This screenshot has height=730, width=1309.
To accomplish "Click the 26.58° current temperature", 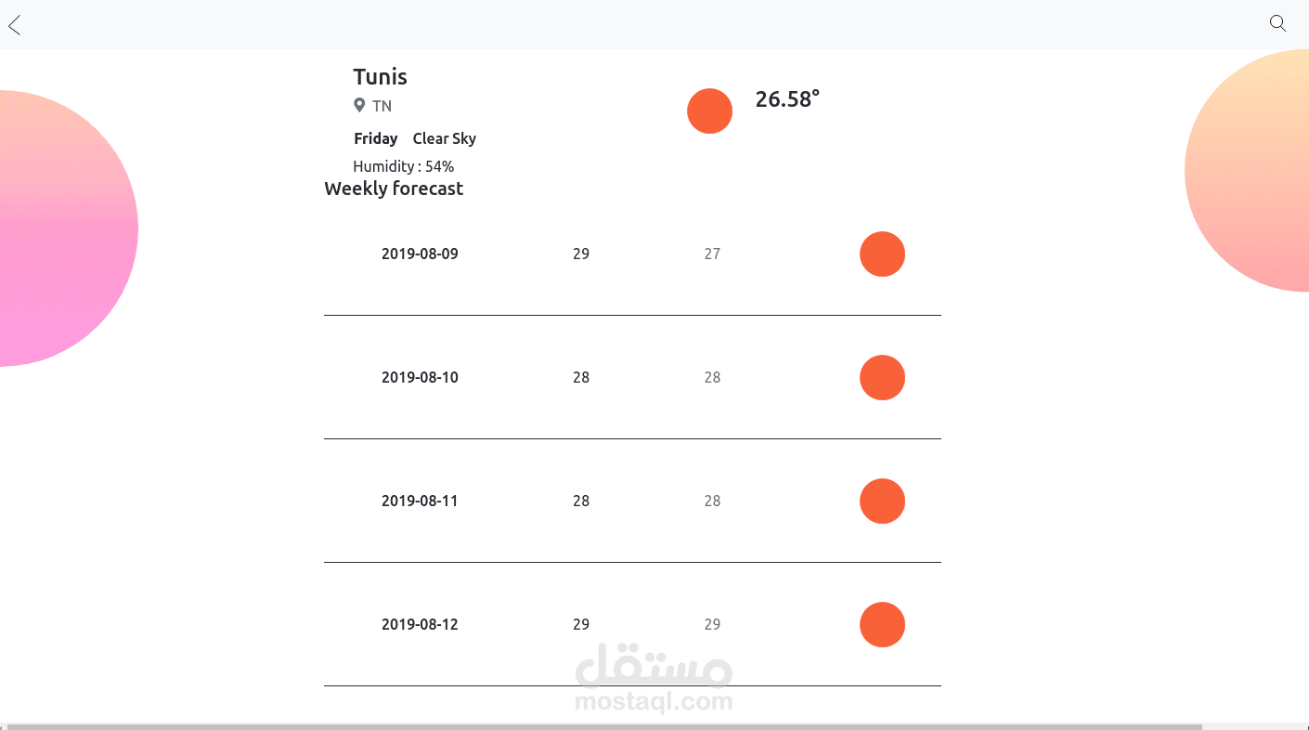I will tap(787, 99).
